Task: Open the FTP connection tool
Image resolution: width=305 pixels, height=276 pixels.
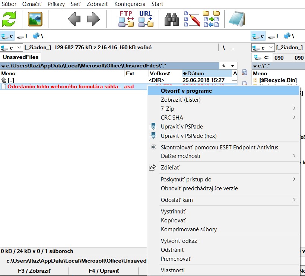Action: click(x=126, y=19)
